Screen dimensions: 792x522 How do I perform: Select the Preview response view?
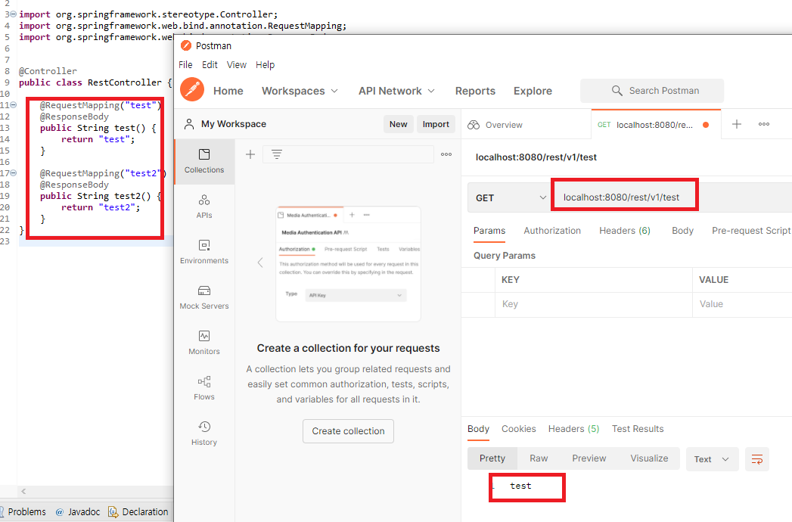coord(589,458)
